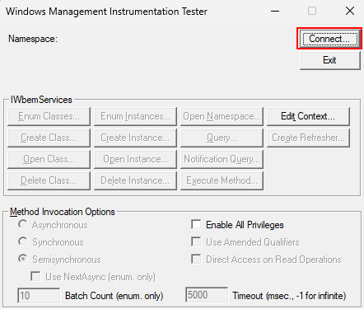Click the Open Class button

49,159
